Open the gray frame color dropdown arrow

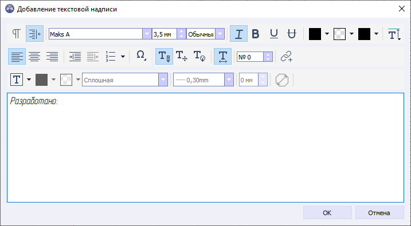click(x=53, y=80)
